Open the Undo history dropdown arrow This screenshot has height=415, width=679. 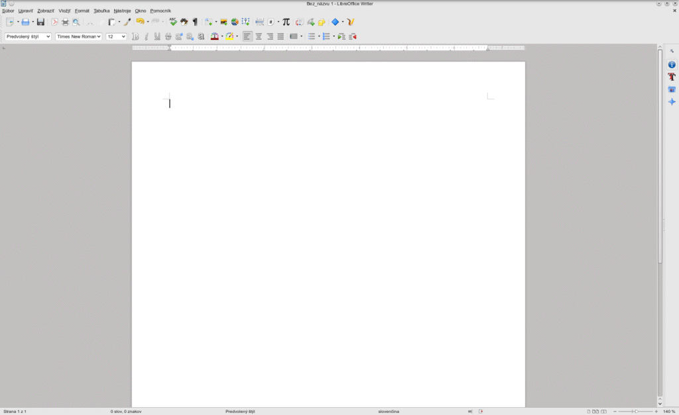coord(148,22)
